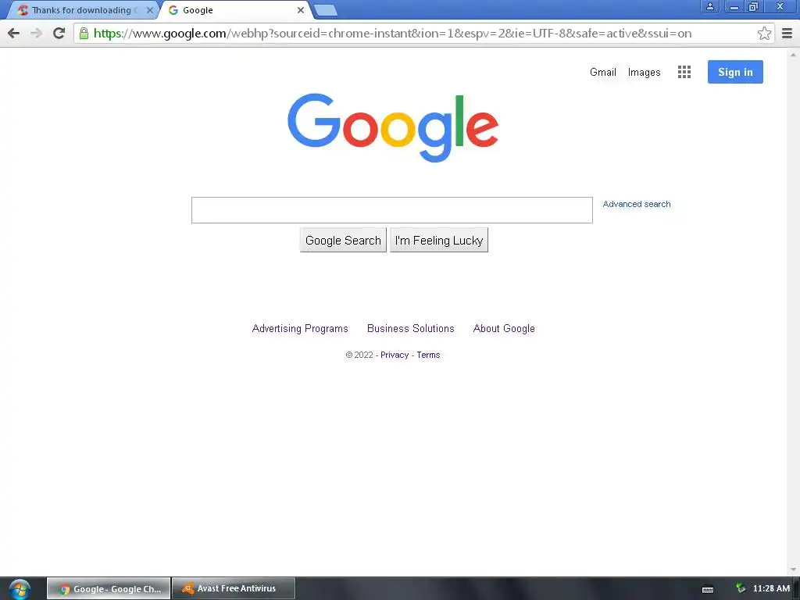Click the forward navigation arrow
800x600 pixels.
[36, 34]
